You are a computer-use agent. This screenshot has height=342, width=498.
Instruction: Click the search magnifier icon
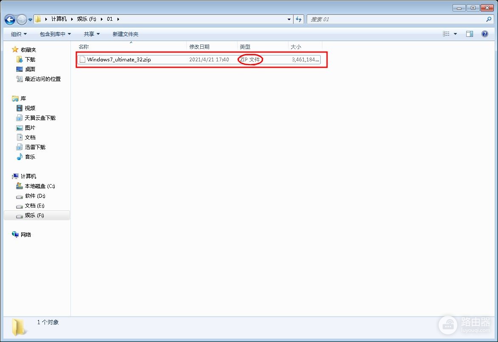point(489,19)
